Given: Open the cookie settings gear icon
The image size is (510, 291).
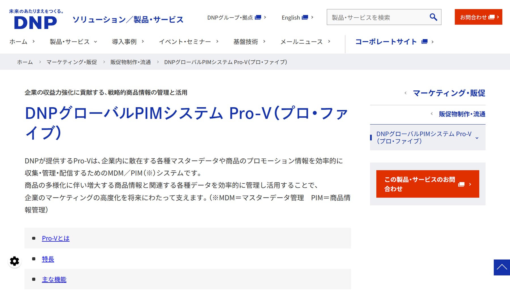Looking at the screenshot, I should click(x=14, y=261).
